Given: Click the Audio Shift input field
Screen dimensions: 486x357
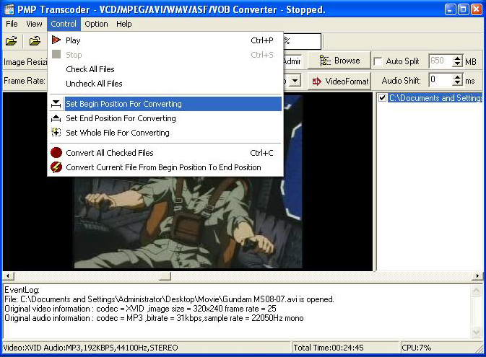Looking at the screenshot, I should 441,80.
